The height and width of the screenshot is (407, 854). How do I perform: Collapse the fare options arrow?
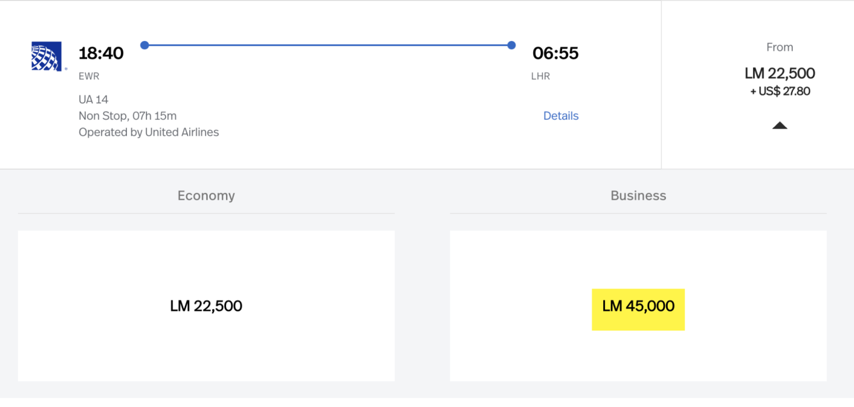tap(779, 125)
